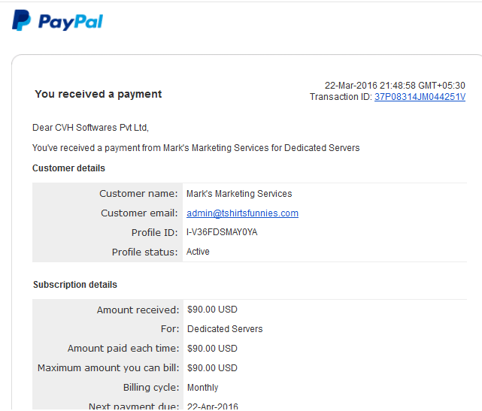This screenshot has width=482, height=411.
Task: Click the "You received a payment" heading
Action: pyautogui.click(x=99, y=94)
